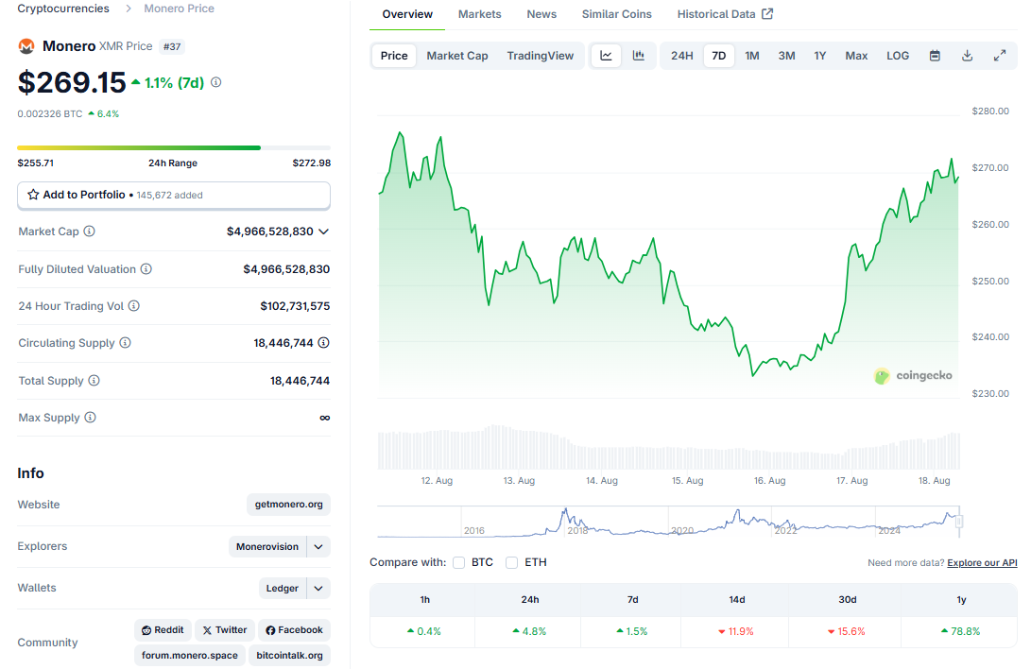Open Max Supply info icon
Image resolution: width=1031 pixels, height=669 pixels.
[x=90, y=418]
